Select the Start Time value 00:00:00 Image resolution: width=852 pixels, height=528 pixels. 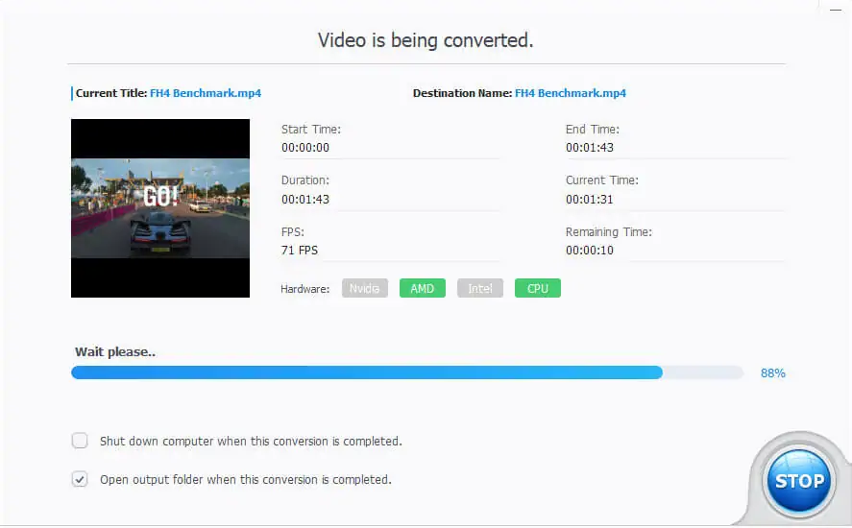(305, 148)
